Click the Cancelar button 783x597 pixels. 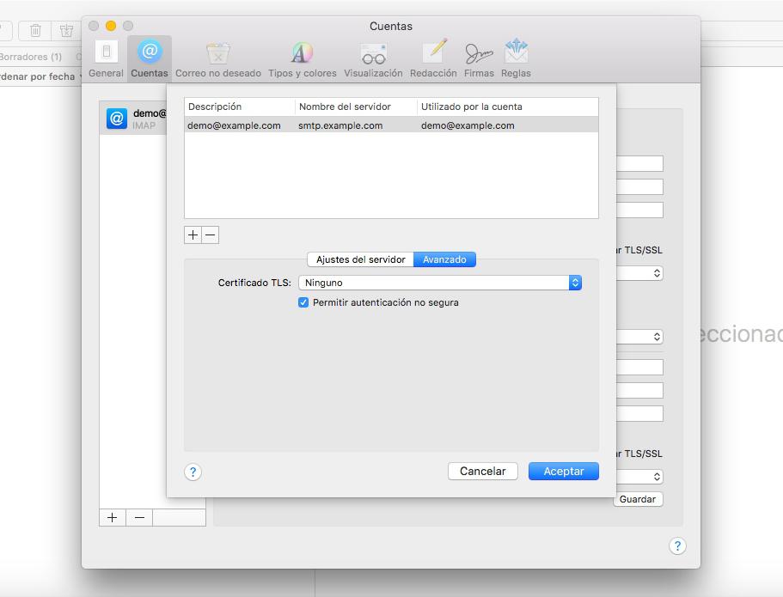[x=482, y=471]
